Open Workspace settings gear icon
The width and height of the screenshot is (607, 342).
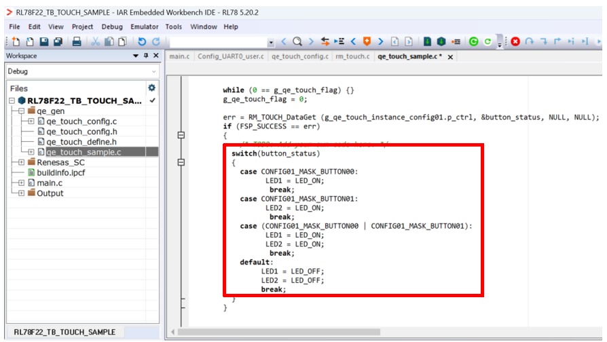click(151, 88)
